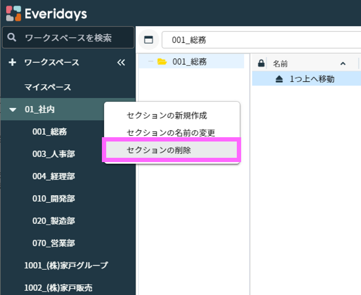
Task: Click the Everidays logo icon
Action: (x=13, y=13)
